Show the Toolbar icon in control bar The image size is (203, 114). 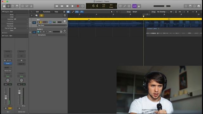(17, 6)
